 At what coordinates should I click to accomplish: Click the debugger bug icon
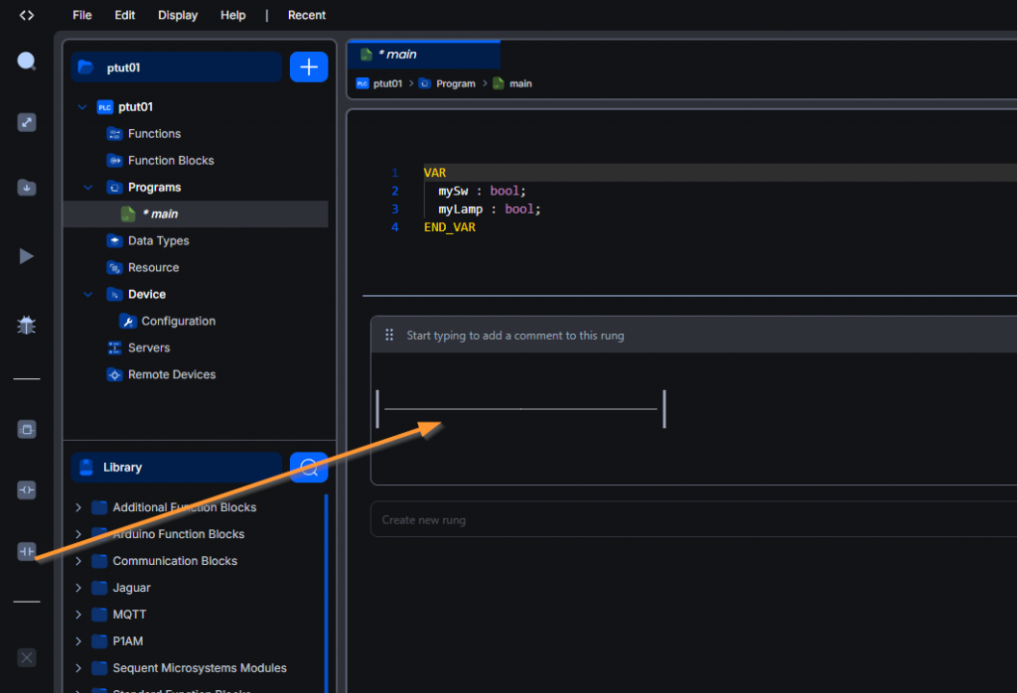(x=27, y=325)
